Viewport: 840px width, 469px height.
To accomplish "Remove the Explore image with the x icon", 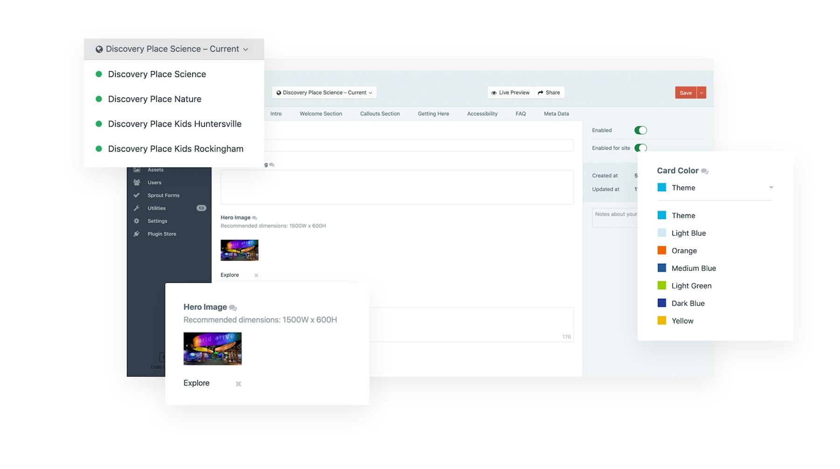I will tap(238, 384).
